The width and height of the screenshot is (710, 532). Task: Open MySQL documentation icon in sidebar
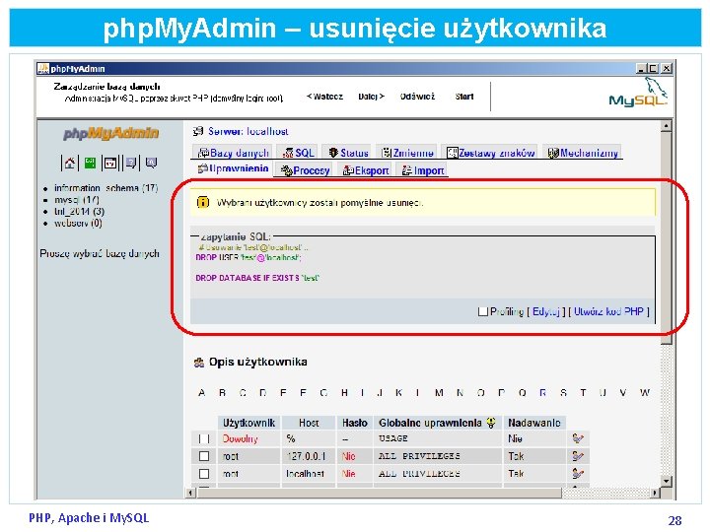pos(151,163)
